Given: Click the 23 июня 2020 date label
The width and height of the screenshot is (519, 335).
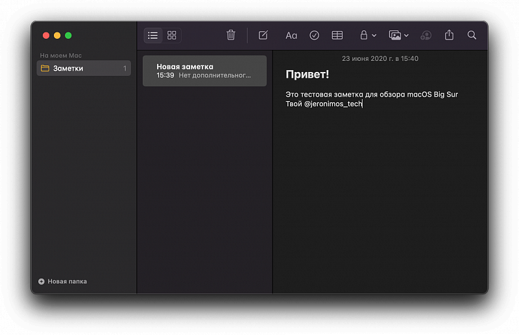Looking at the screenshot, I should point(380,58).
